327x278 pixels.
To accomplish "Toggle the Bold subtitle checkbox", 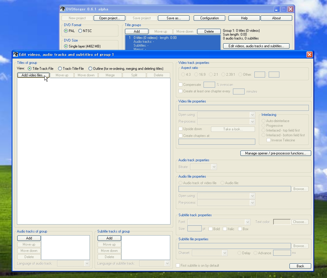I will (211, 229).
